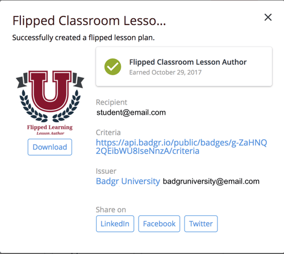Click the Badgr University U crest badge image

coord(50,96)
